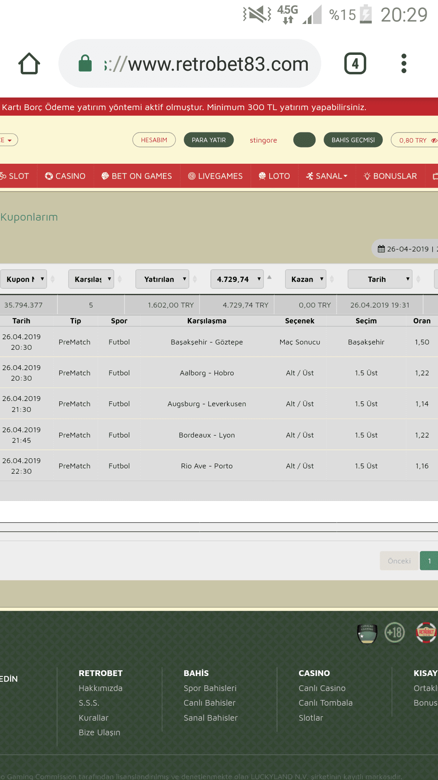Click the Curacao eGaming license badge

(x=367, y=633)
